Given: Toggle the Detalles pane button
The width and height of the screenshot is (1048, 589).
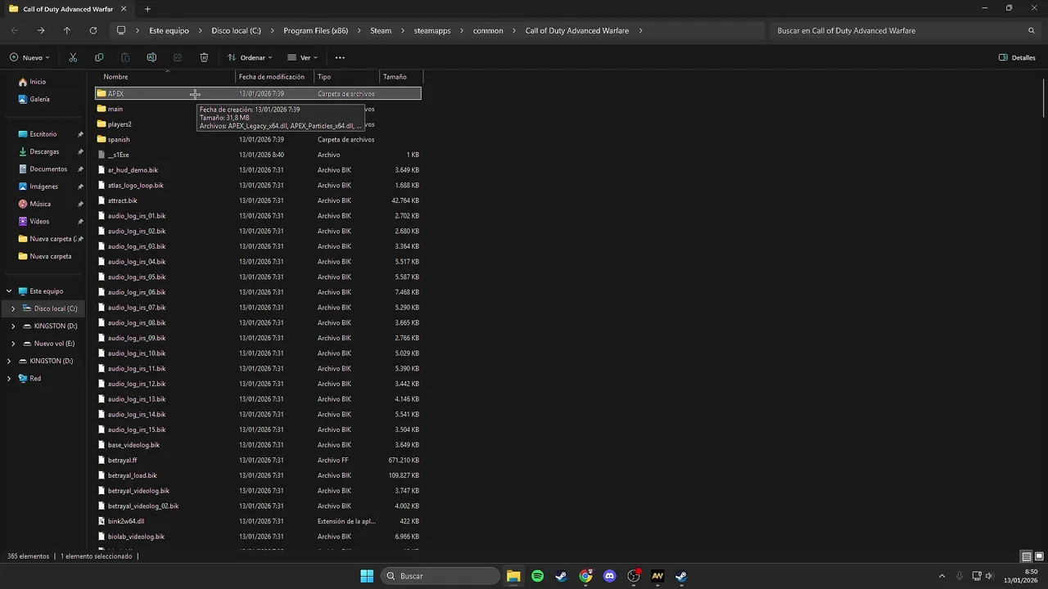Looking at the screenshot, I should pyautogui.click(x=1017, y=57).
